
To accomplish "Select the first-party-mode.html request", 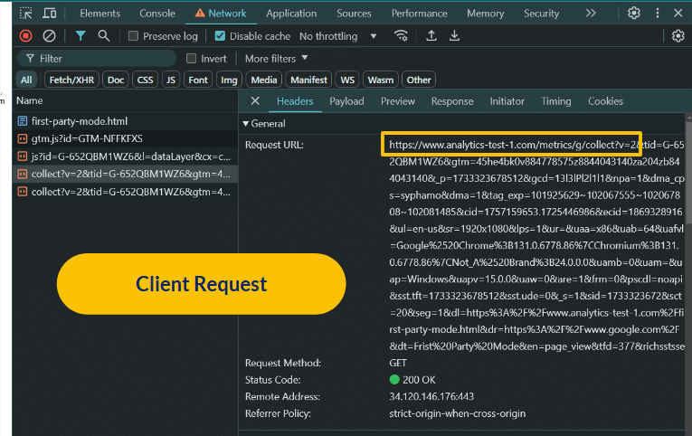I will (79, 121).
